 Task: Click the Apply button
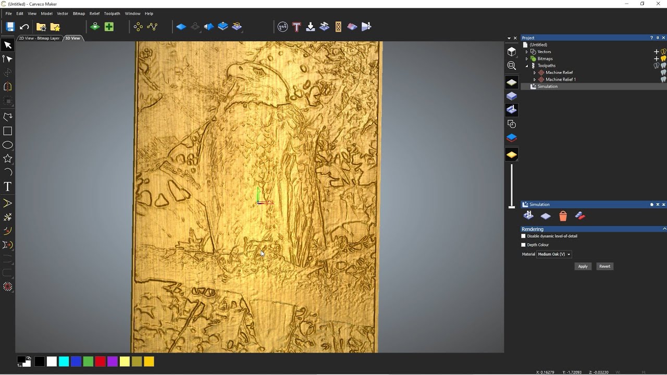click(x=583, y=266)
